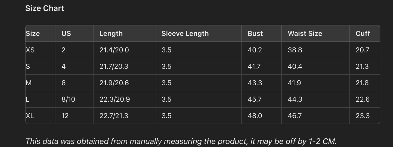
Task: Click the 8/10 US size cell
Action: 68,99
